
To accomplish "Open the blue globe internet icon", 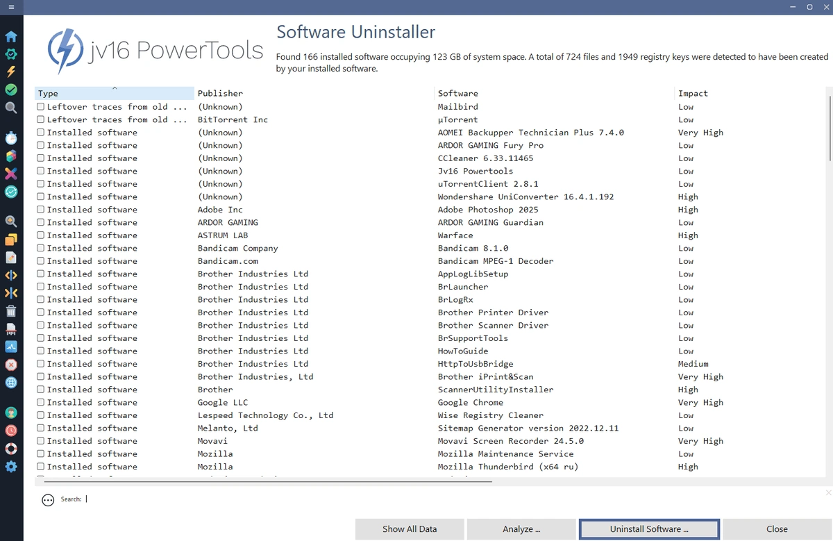I will point(11,382).
